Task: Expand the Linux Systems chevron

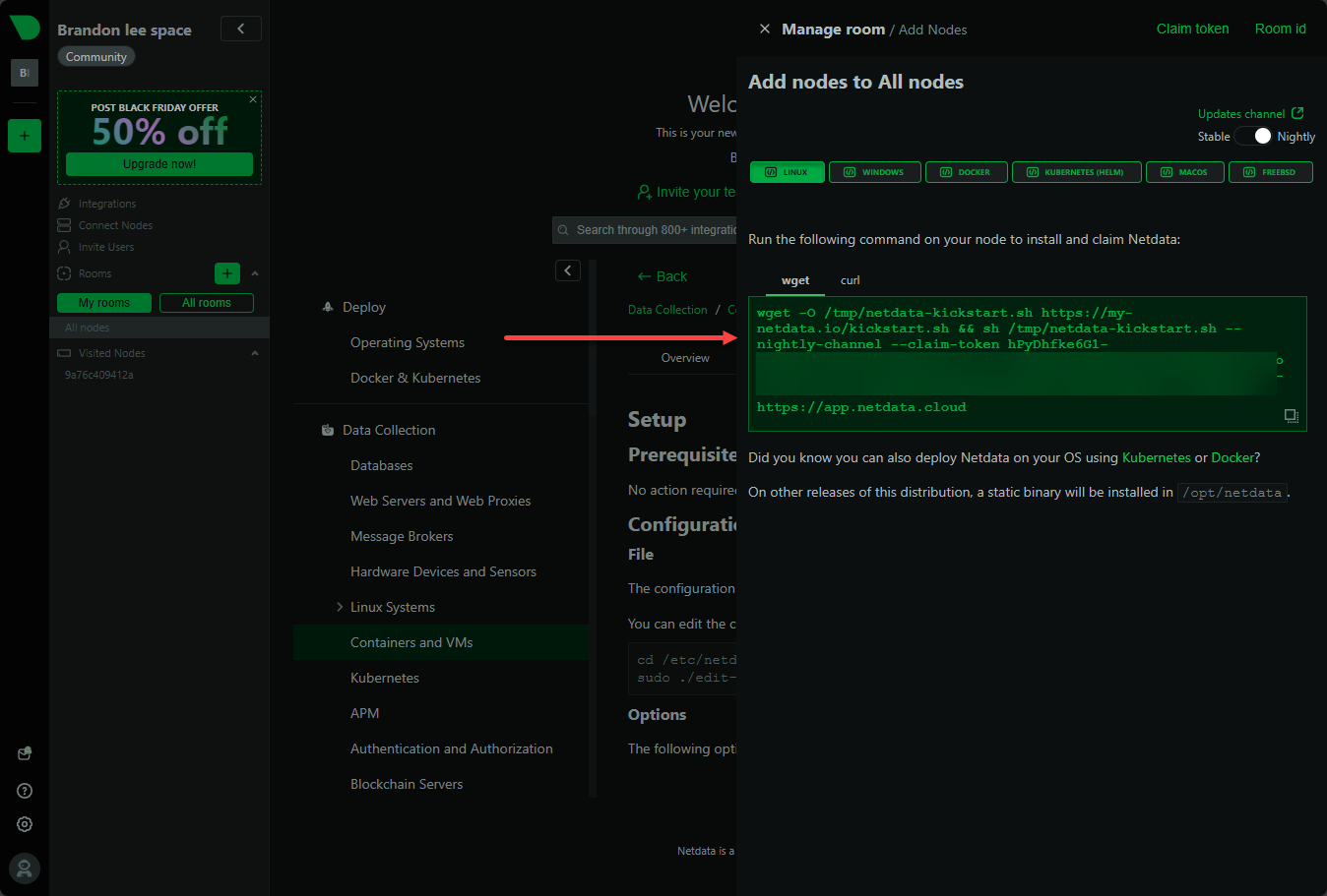Action: [x=340, y=607]
